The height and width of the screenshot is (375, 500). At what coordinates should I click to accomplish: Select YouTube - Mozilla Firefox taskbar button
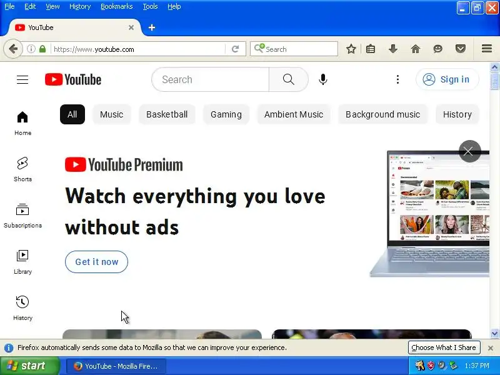tap(116, 366)
